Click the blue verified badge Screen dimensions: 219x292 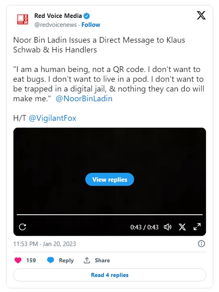point(86,16)
